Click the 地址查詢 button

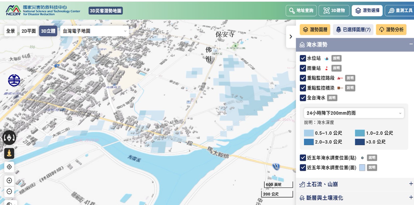point(301,11)
